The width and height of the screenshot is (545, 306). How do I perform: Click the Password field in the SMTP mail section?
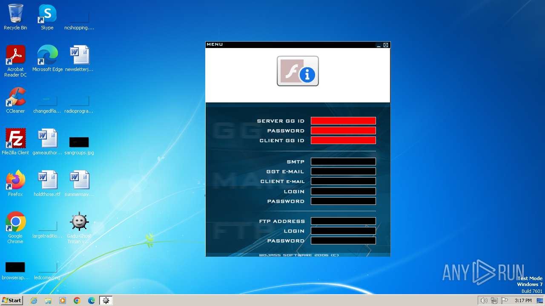click(x=343, y=201)
